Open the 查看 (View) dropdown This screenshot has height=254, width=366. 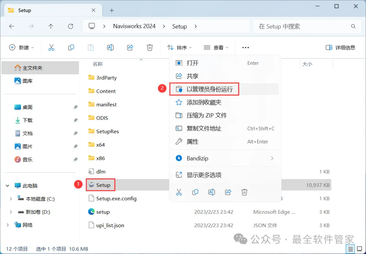(x=216, y=47)
